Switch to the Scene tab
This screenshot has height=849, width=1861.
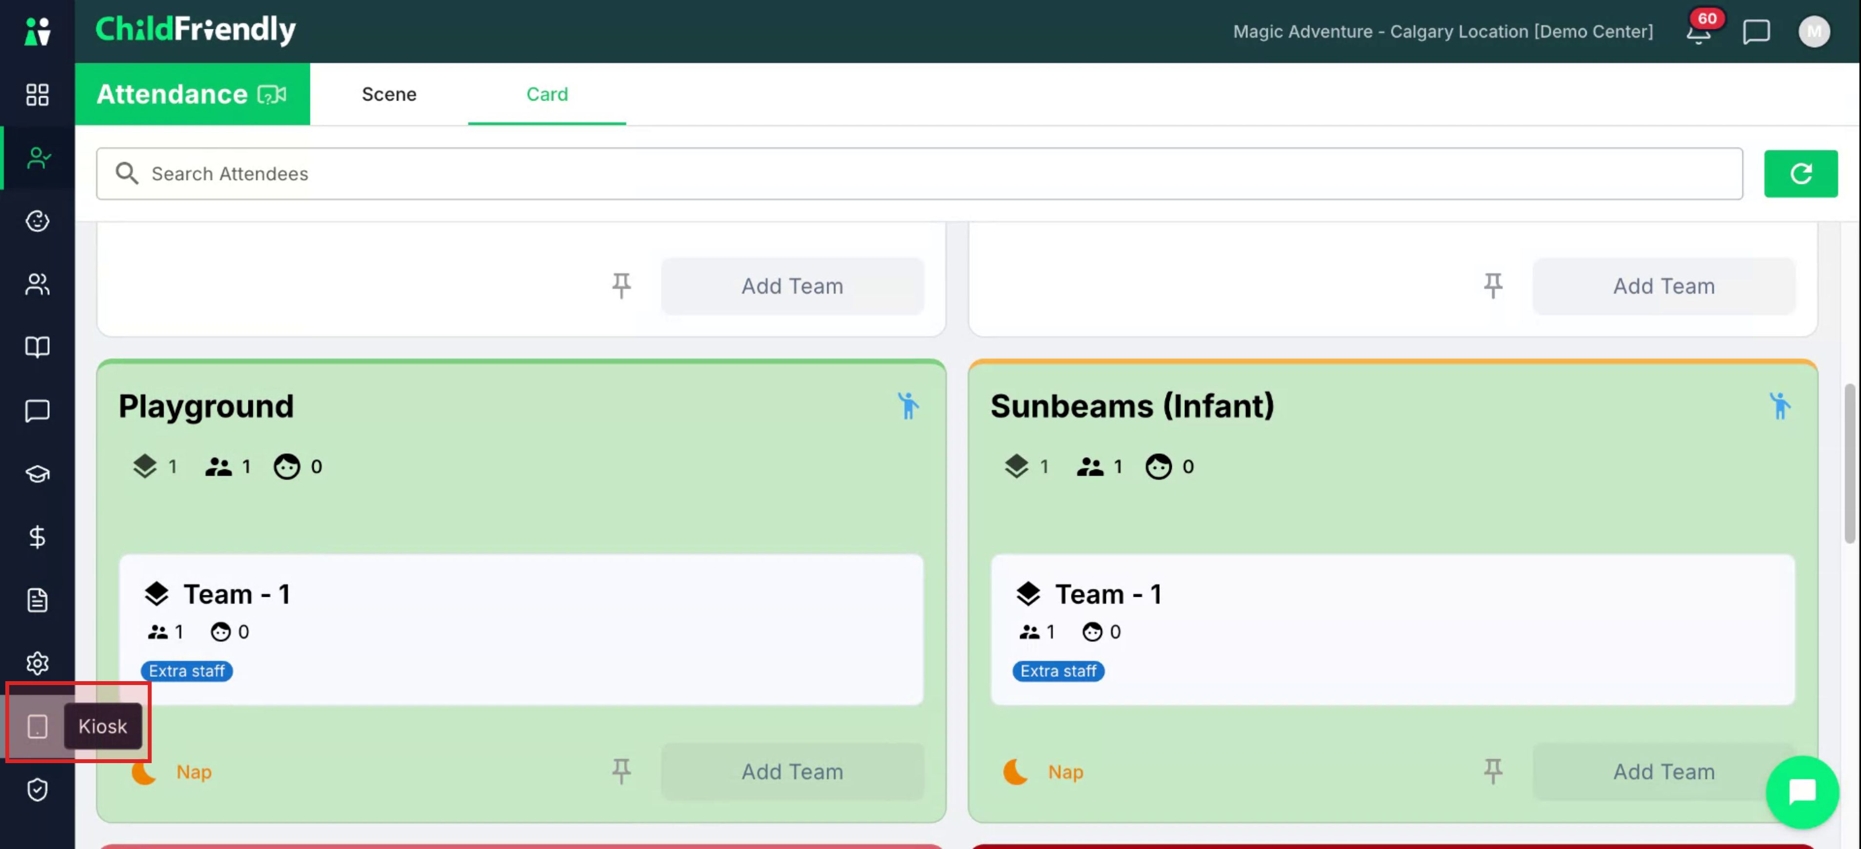tap(389, 95)
